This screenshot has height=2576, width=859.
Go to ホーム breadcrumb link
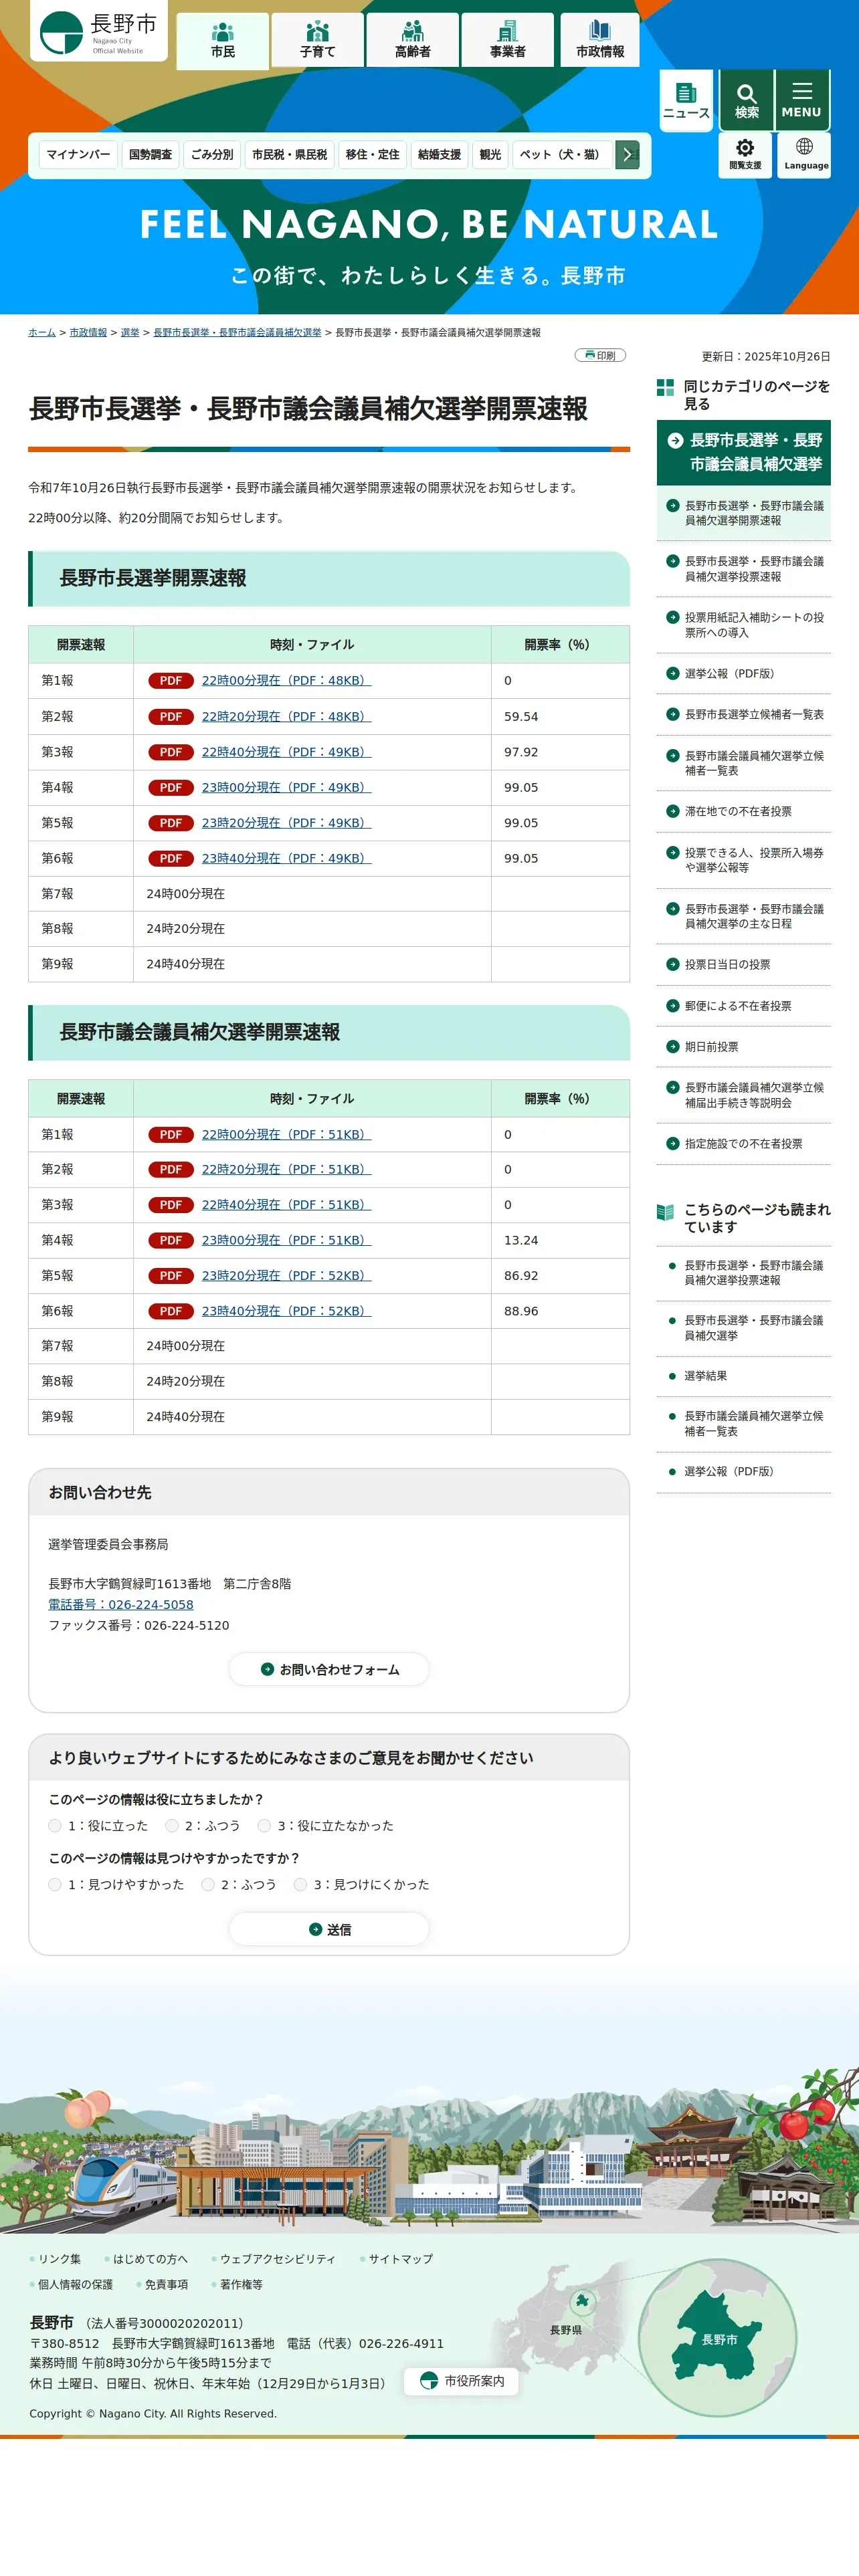(x=42, y=332)
